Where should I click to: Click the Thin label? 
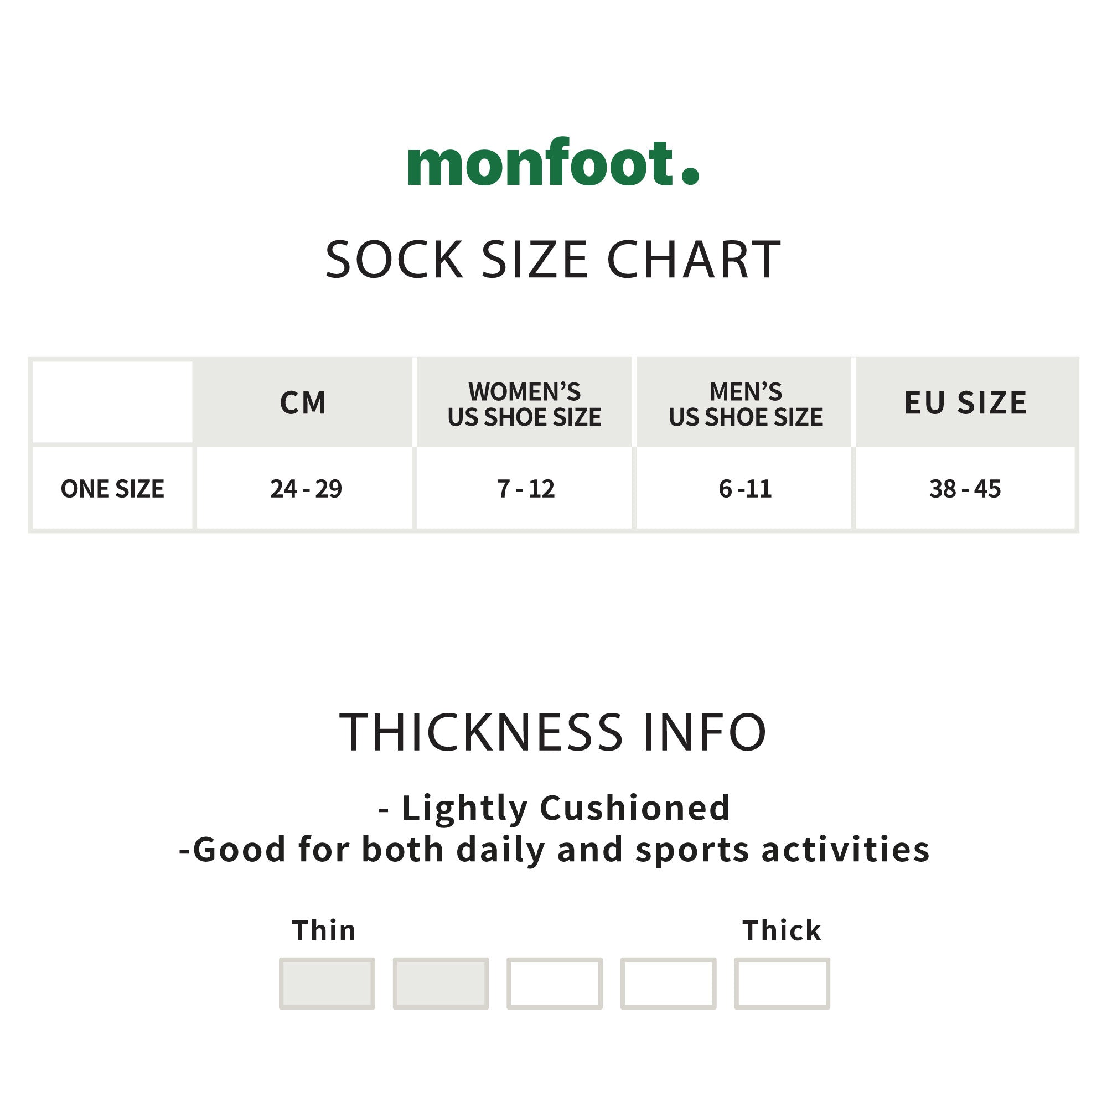[324, 931]
